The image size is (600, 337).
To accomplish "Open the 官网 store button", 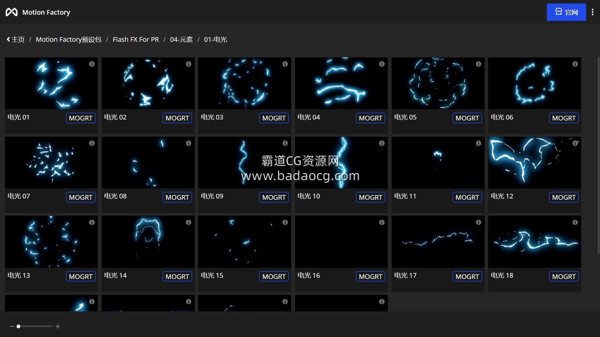I will (566, 12).
